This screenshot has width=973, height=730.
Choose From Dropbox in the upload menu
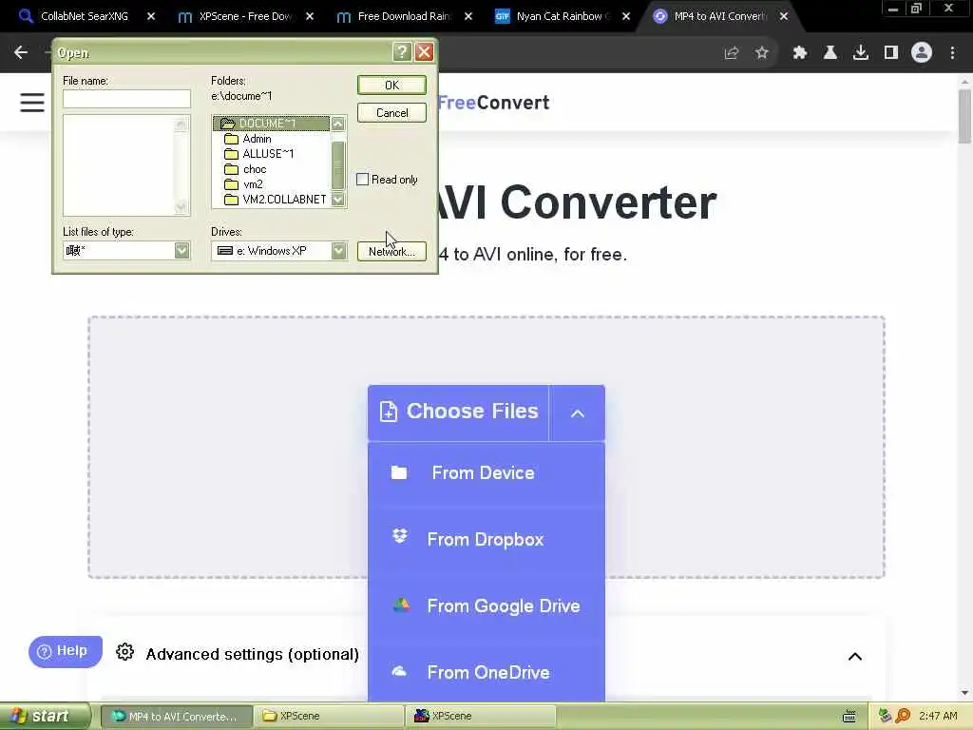point(486,540)
